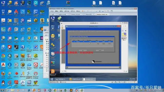Open VMware Edit menu
This screenshot has height=92, width=164.
[x=57, y=11]
